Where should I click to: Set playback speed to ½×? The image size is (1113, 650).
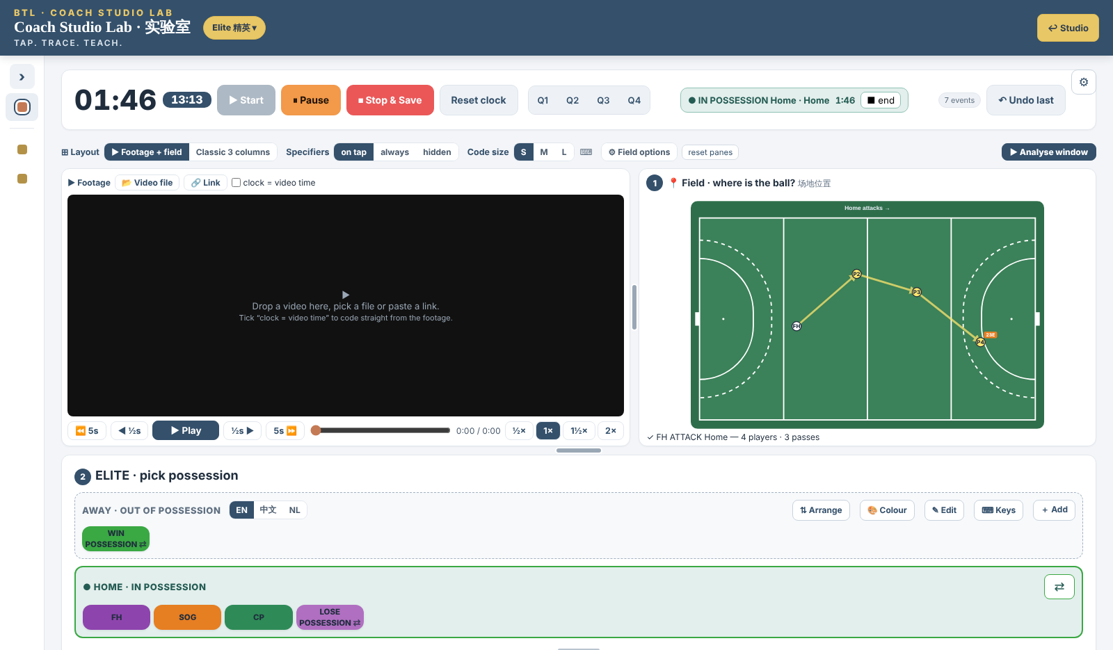[x=519, y=431]
